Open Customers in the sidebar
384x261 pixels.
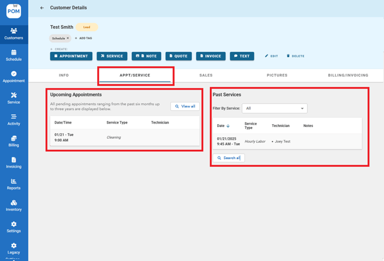(13, 33)
